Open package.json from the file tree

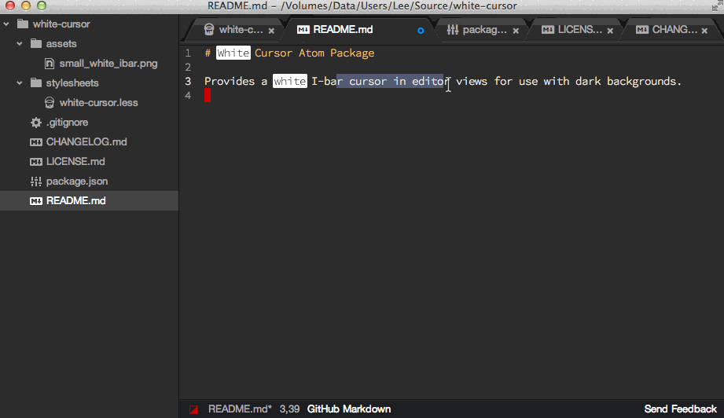[77, 181]
